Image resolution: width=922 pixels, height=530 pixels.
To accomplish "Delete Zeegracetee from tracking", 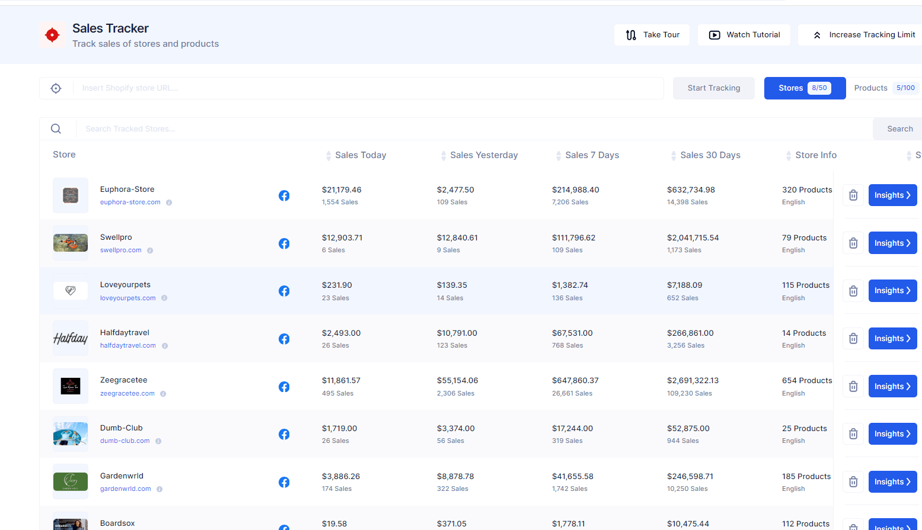I will tap(853, 386).
